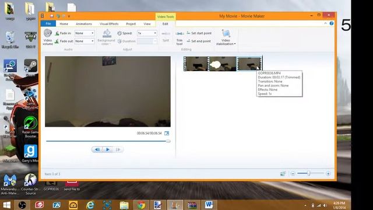Select the first clip in storyboard
This screenshot has height=210, width=373.
196,64
